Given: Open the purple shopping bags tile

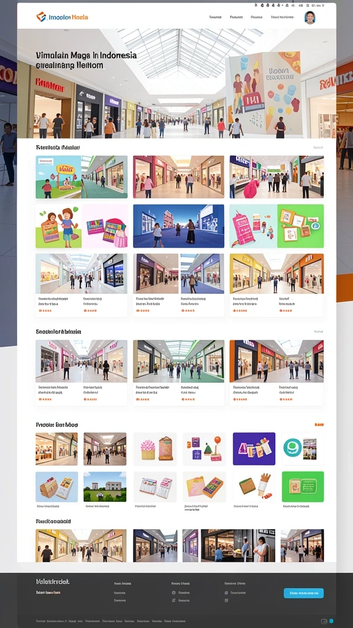Looking at the screenshot, I should pos(254,448).
